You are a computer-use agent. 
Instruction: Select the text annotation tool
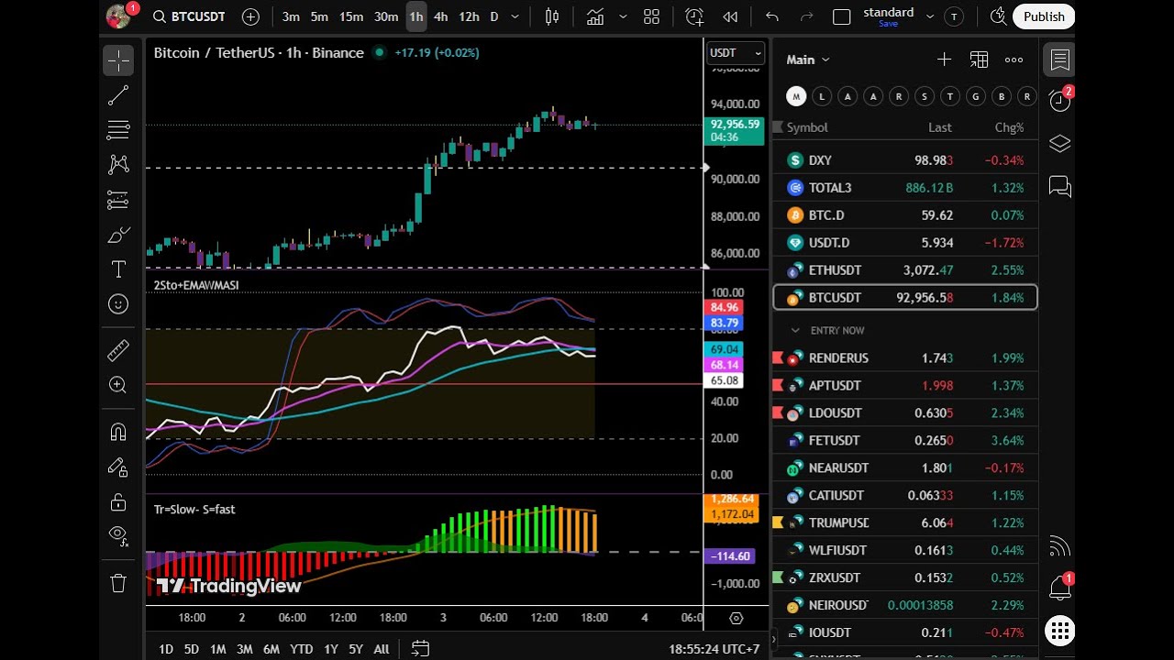coord(118,269)
